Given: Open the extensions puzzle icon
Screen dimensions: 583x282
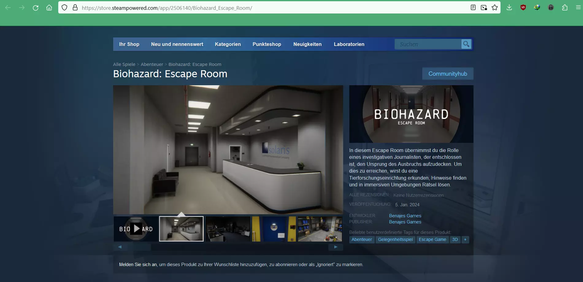Looking at the screenshot, I should (x=565, y=8).
